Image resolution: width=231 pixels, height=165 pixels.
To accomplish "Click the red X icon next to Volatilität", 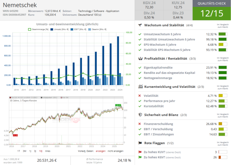I will 140,96.
